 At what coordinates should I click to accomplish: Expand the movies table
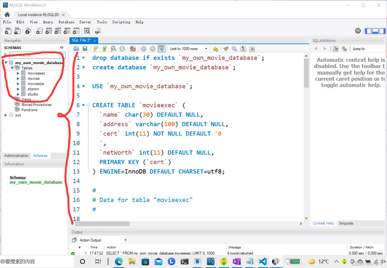click(x=18, y=79)
